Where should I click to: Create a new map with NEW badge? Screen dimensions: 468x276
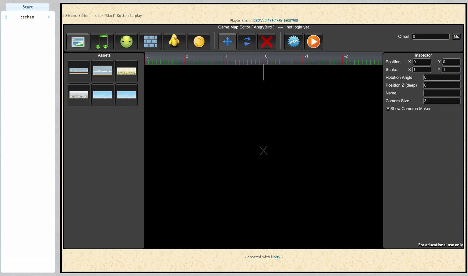pos(294,42)
